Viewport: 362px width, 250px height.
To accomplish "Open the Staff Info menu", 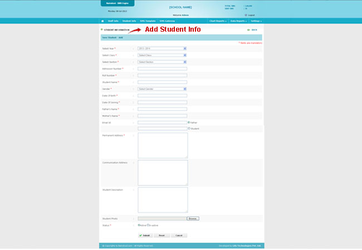I will (113, 21).
